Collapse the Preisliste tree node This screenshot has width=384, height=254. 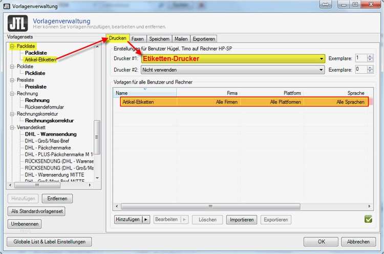pyautogui.click(x=12, y=80)
